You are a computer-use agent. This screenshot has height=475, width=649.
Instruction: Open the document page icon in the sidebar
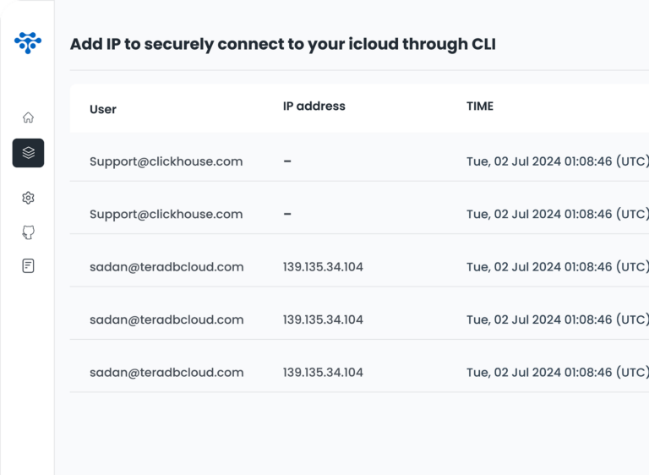coord(28,265)
